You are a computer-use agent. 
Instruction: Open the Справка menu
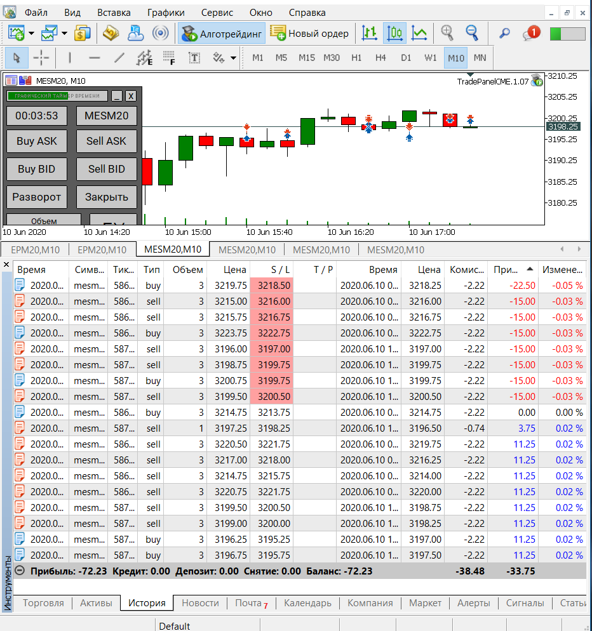(x=307, y=13)
